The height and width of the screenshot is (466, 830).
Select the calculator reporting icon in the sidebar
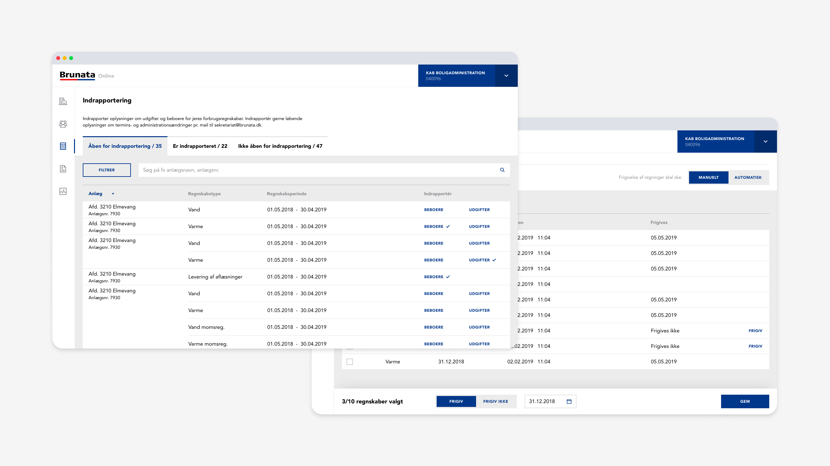(x=63, y=146)
